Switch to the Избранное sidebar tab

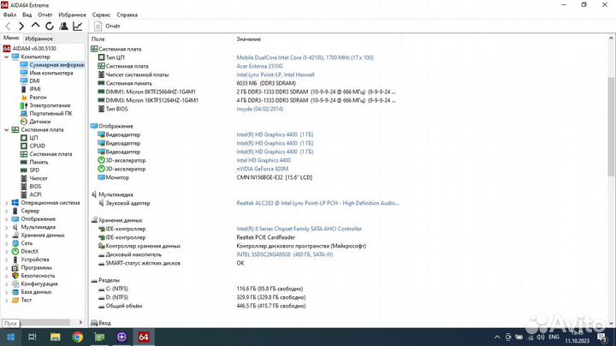click(38, 39)
